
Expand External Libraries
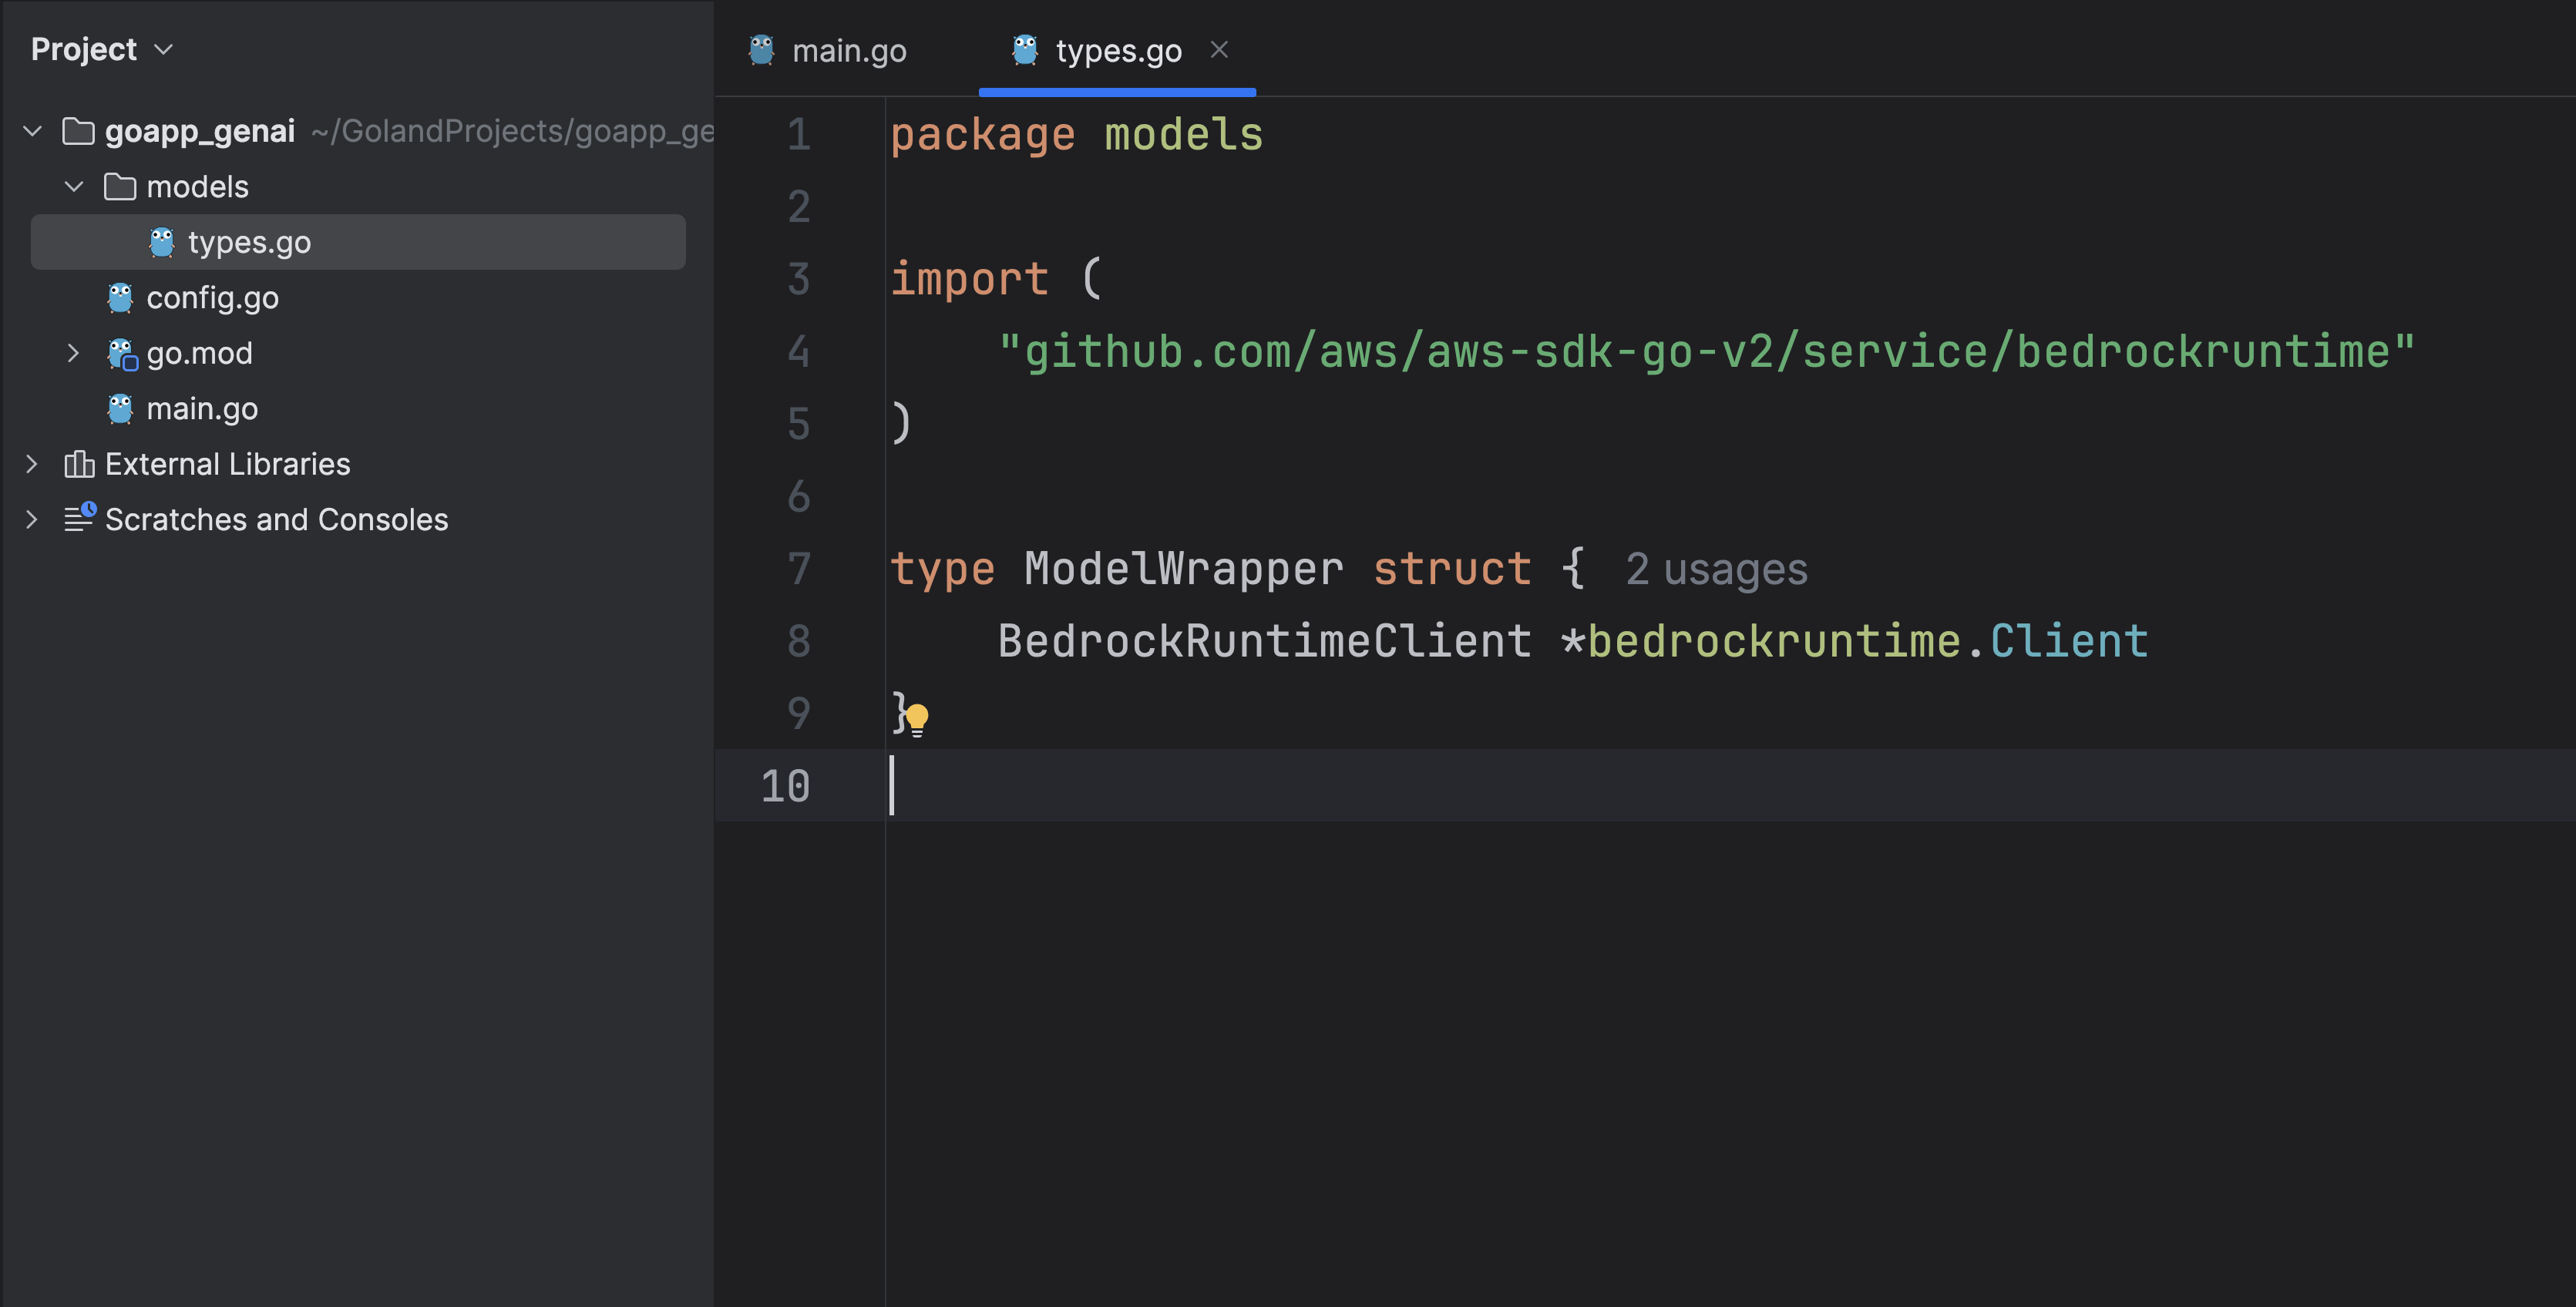32,464
